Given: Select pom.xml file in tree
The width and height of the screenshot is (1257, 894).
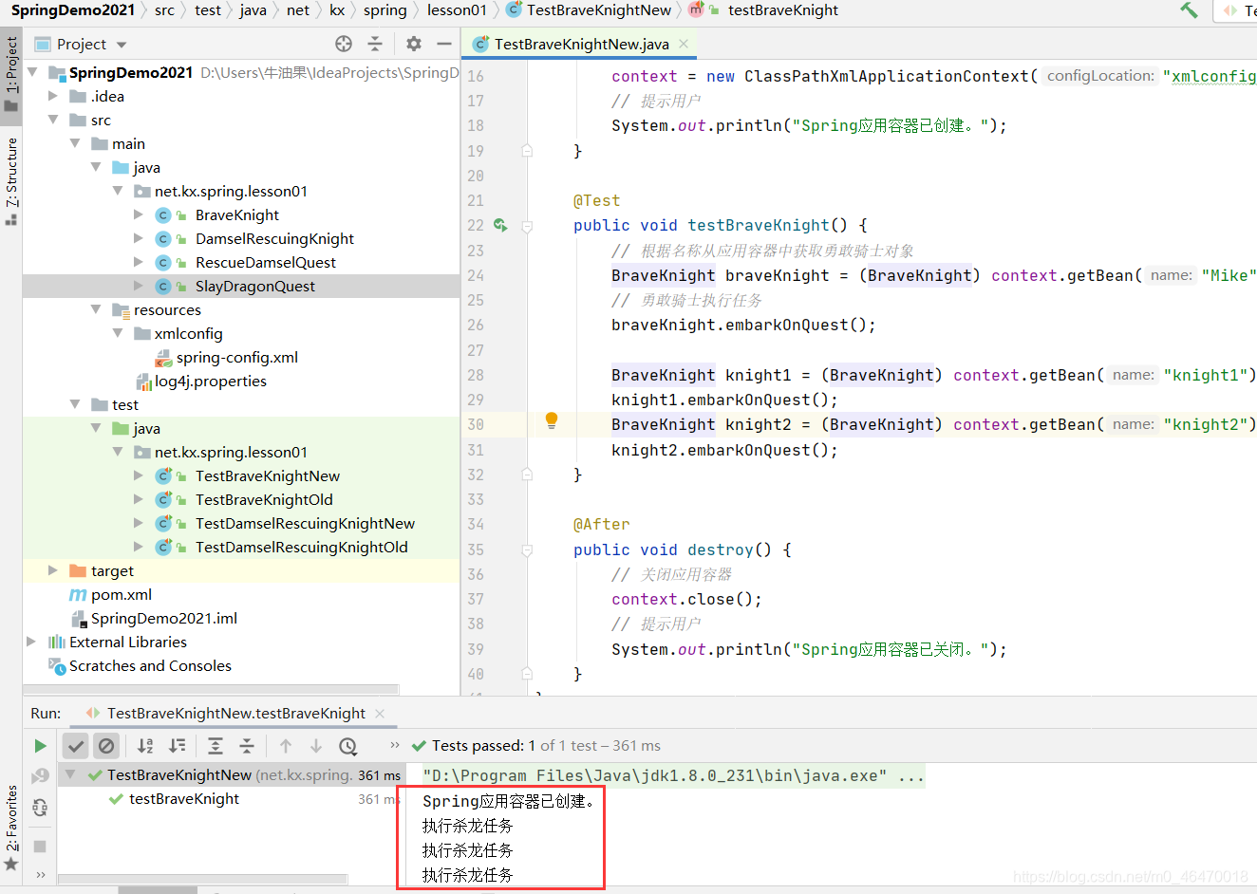Looking at the screenshot, I should coord(122,594).
